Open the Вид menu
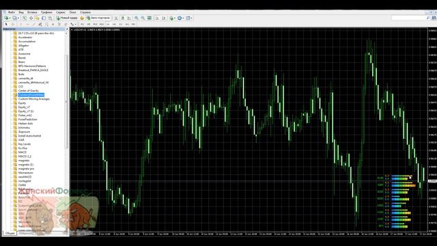 (21, 12)
